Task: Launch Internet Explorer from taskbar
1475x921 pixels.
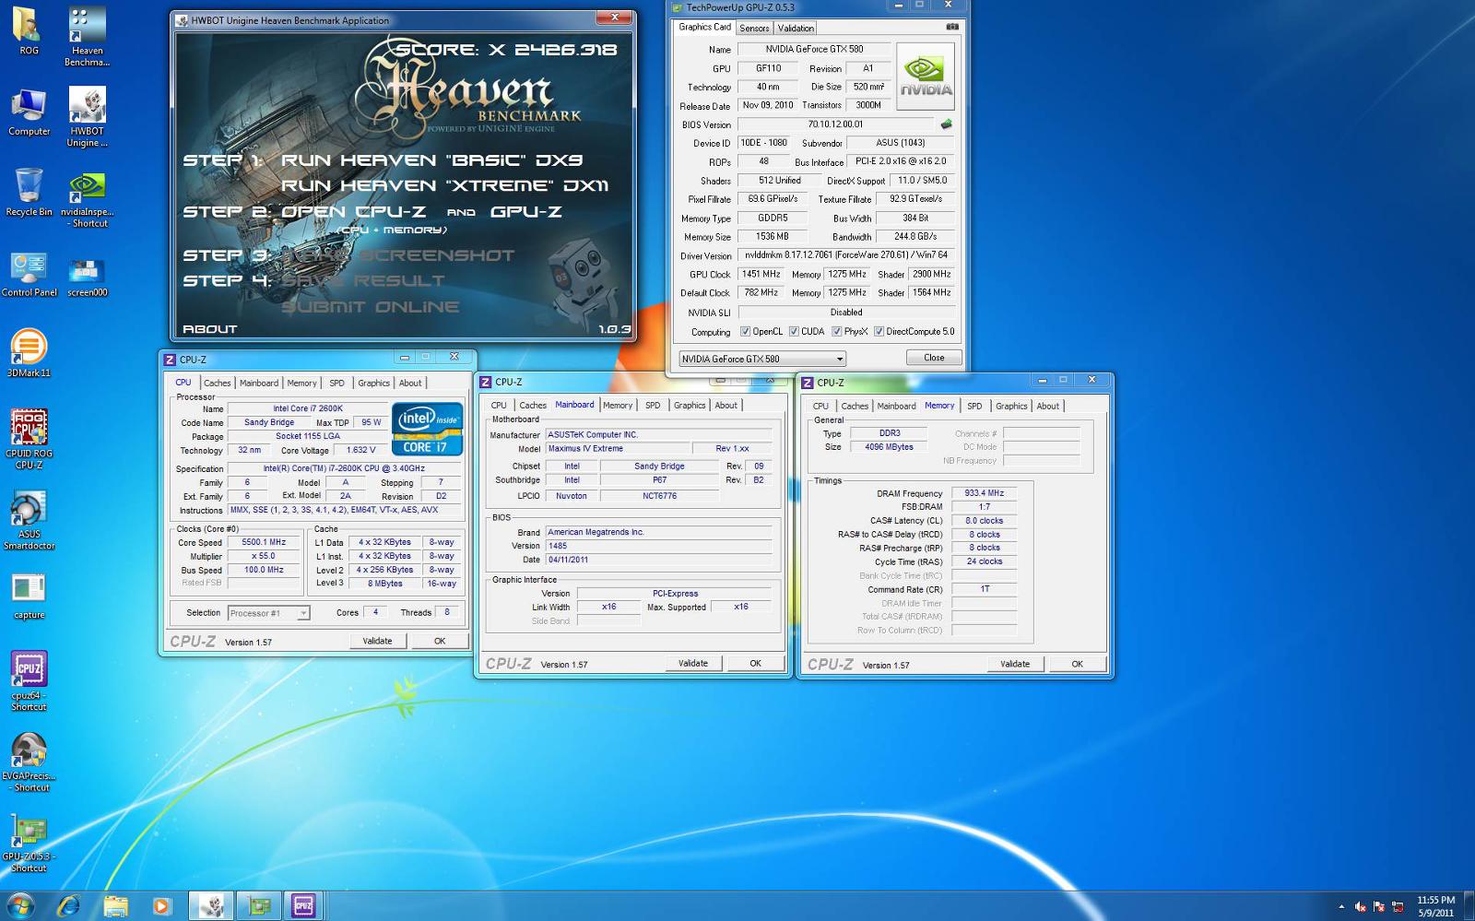Action: [68, 906]
